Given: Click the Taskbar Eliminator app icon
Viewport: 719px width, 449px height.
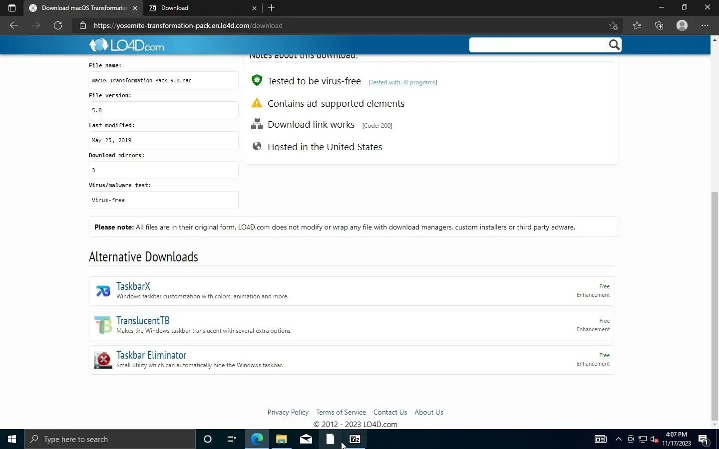Looking at the screenshot, I should 103,360.
